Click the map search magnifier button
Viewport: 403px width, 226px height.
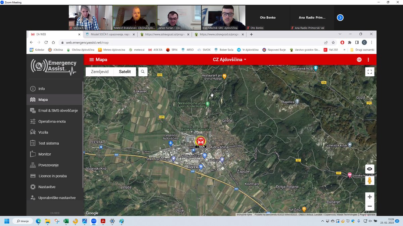click(x=143, y=72)
